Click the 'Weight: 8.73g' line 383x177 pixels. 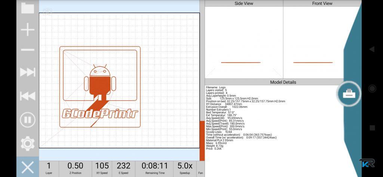(x=215, y=146)
